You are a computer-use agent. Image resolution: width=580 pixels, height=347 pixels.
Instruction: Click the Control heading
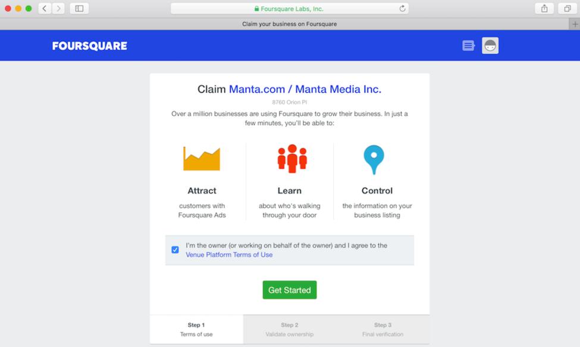[377, 191]
